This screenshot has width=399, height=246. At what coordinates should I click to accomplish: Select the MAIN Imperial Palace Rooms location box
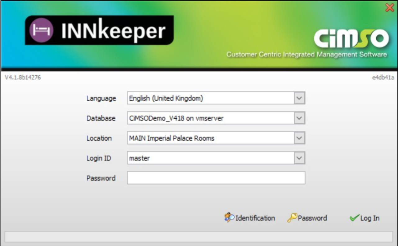(x=216, y=138)
